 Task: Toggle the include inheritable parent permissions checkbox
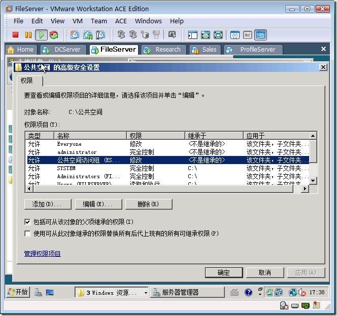coord(27,222)
